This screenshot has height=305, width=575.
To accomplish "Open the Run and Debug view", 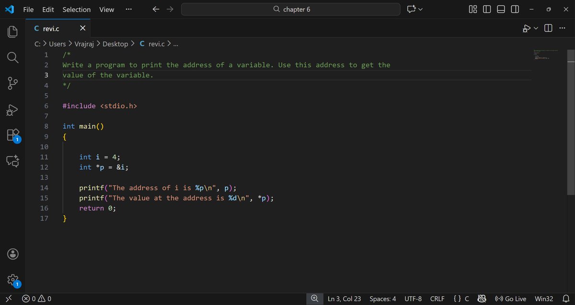I will 12,109.
